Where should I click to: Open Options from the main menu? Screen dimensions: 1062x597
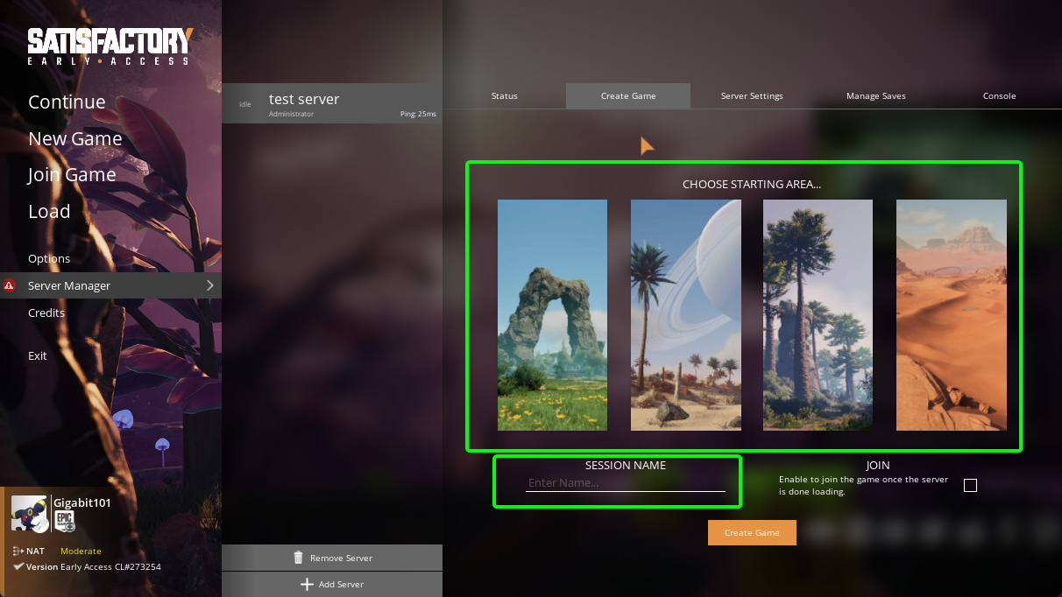(x=49, y=258)
